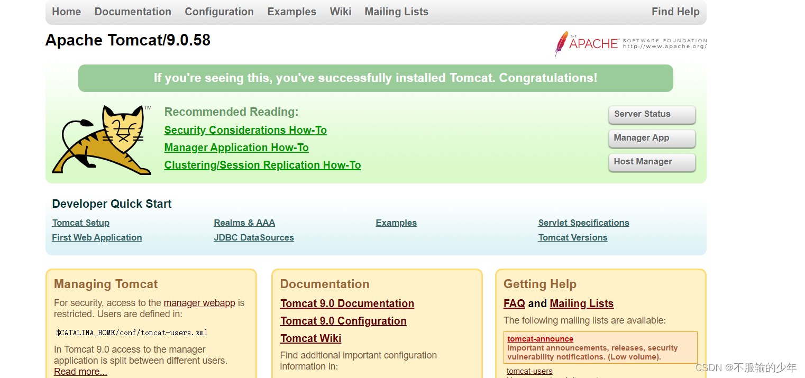The image size is (805, 378).
Task: Open the Manager Application How-To link
Action: click(x=236, y=147)
